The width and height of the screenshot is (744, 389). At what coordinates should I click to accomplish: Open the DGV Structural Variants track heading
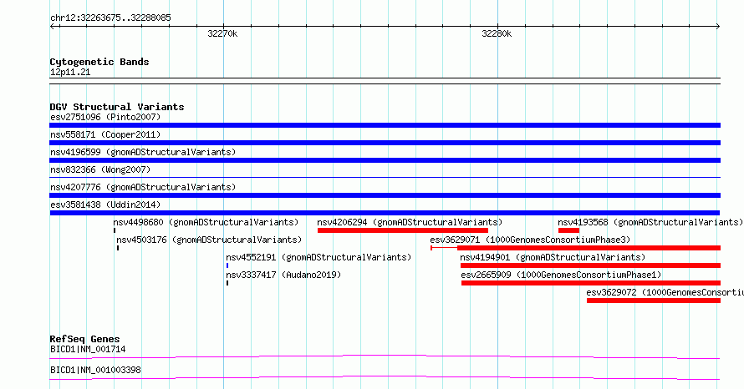pyautogui.click(x=117, y=107)
